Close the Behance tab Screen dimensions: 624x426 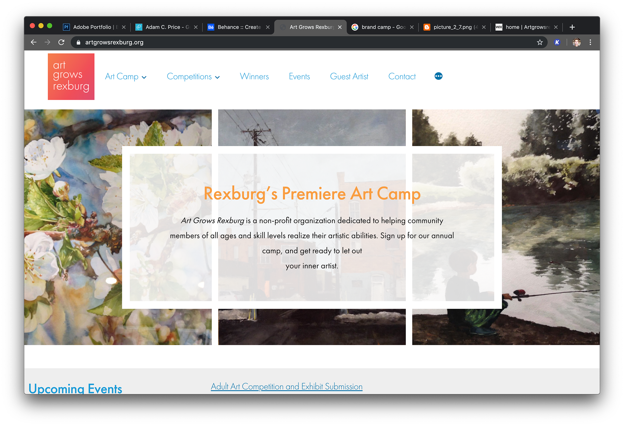pos(268,27)
